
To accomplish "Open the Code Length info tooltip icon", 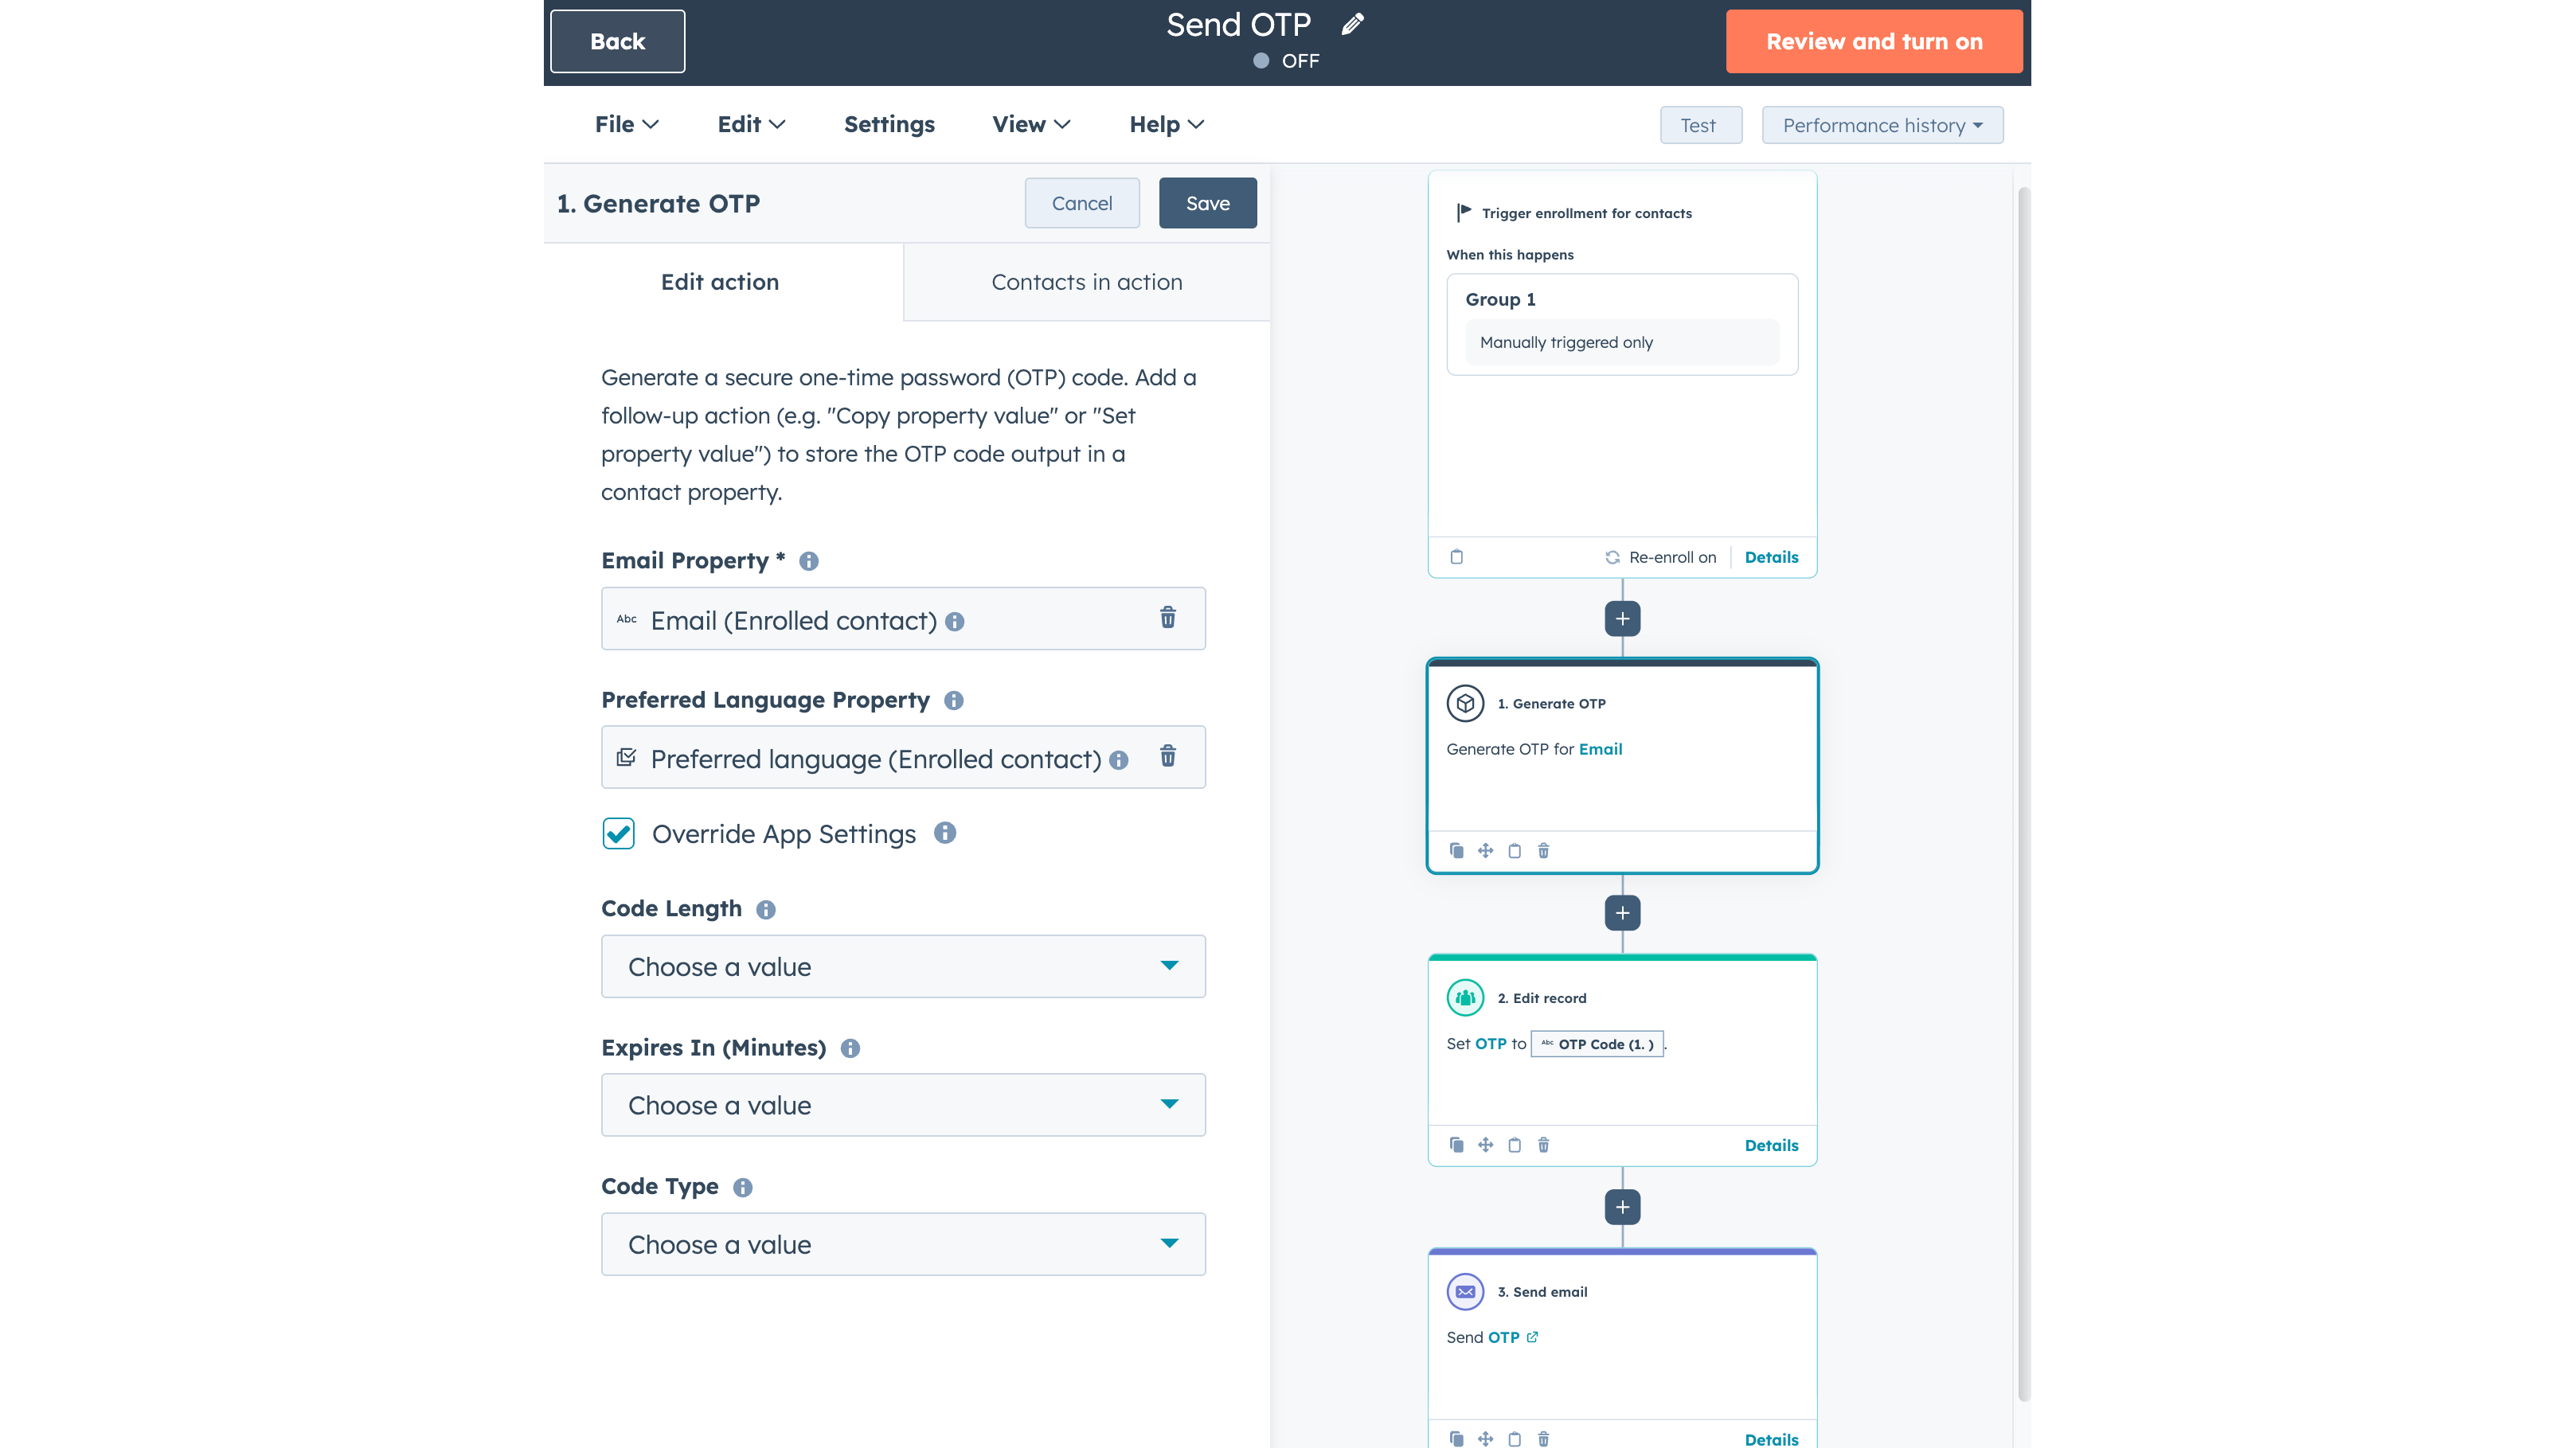I will point(766,909).
